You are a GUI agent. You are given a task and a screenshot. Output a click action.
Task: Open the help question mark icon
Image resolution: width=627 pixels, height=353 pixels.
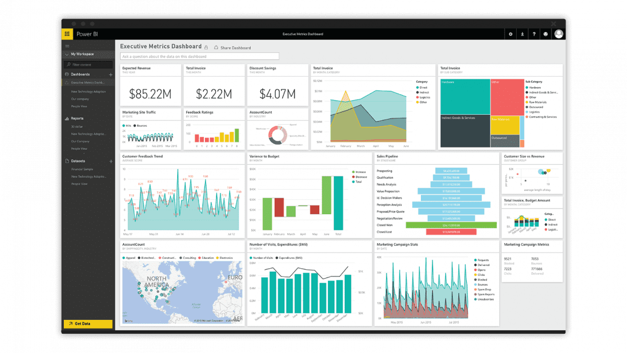point(534,34)
